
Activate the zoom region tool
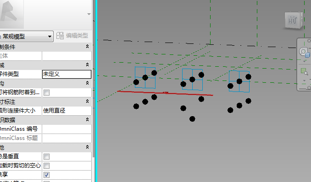[x=304, y=72]
